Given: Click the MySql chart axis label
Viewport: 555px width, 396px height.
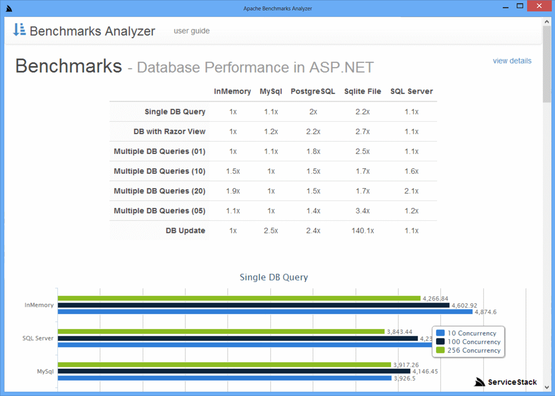Looking at the screenshot, I should point(45,371).
